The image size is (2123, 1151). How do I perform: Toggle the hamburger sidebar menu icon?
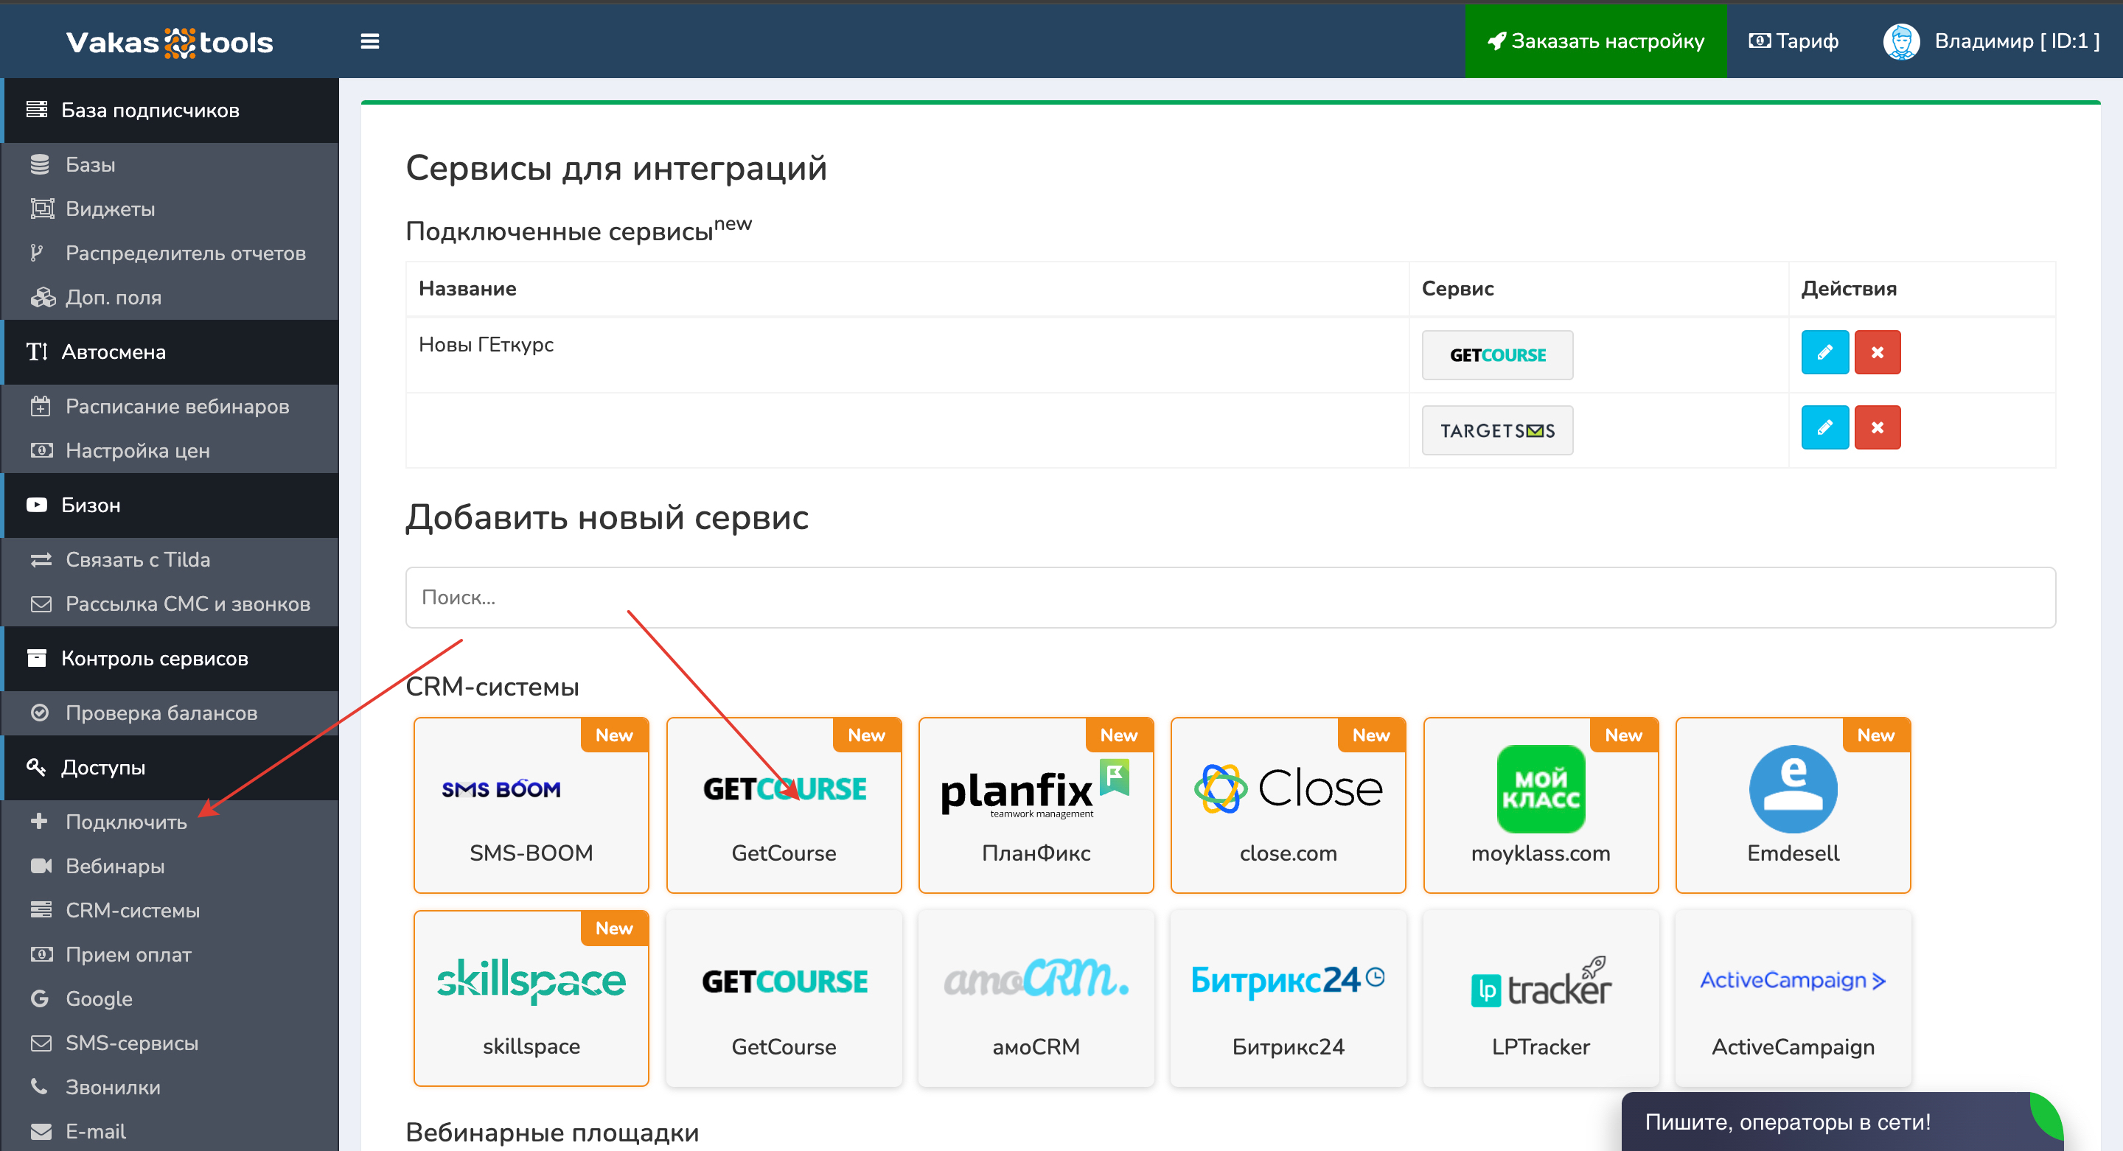click(370, 41)
